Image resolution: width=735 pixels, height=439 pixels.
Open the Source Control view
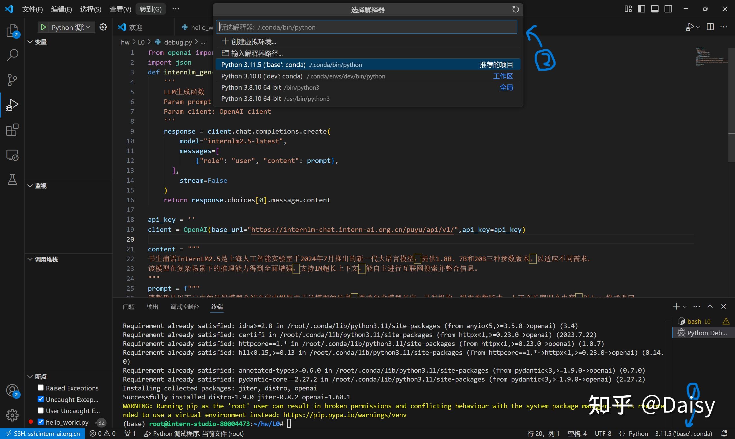(x=12, y=80)
